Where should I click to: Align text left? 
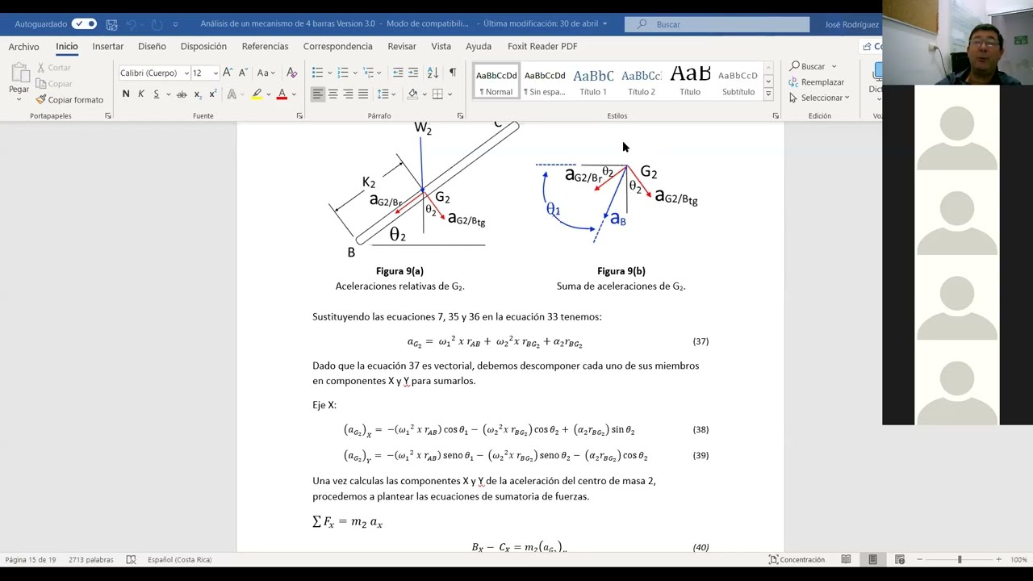point(317,94)
